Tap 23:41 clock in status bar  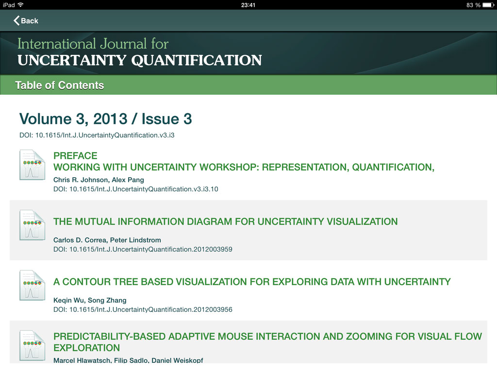click(248, 5)
